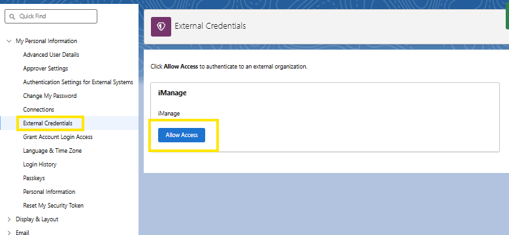Click the My Personal Information label
509x235 pixels.
pyautogui.click(x=46, y=41)
